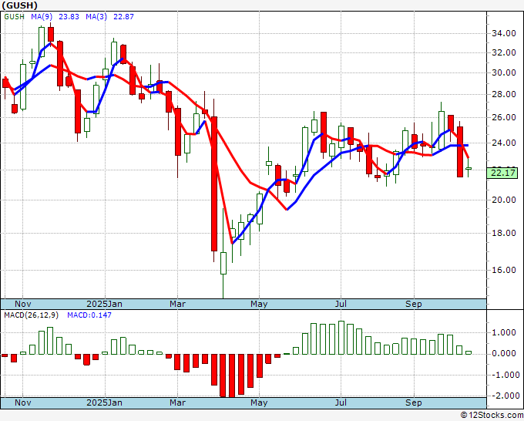
Task: Select the Mar marker on price timeline
Action: [x=177, y=304]
